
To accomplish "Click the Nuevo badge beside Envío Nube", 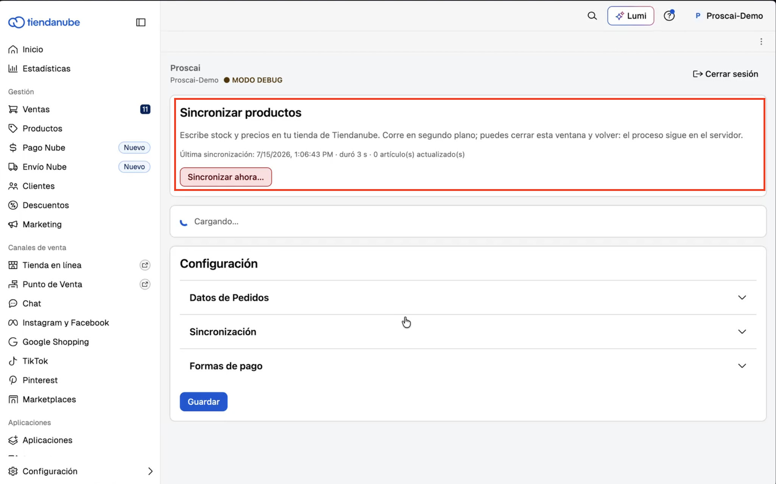I will 134,167.
